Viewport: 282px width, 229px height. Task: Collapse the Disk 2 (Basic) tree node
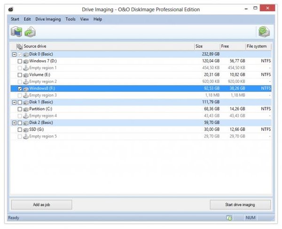pyautogui.click(x=13, y=123)
